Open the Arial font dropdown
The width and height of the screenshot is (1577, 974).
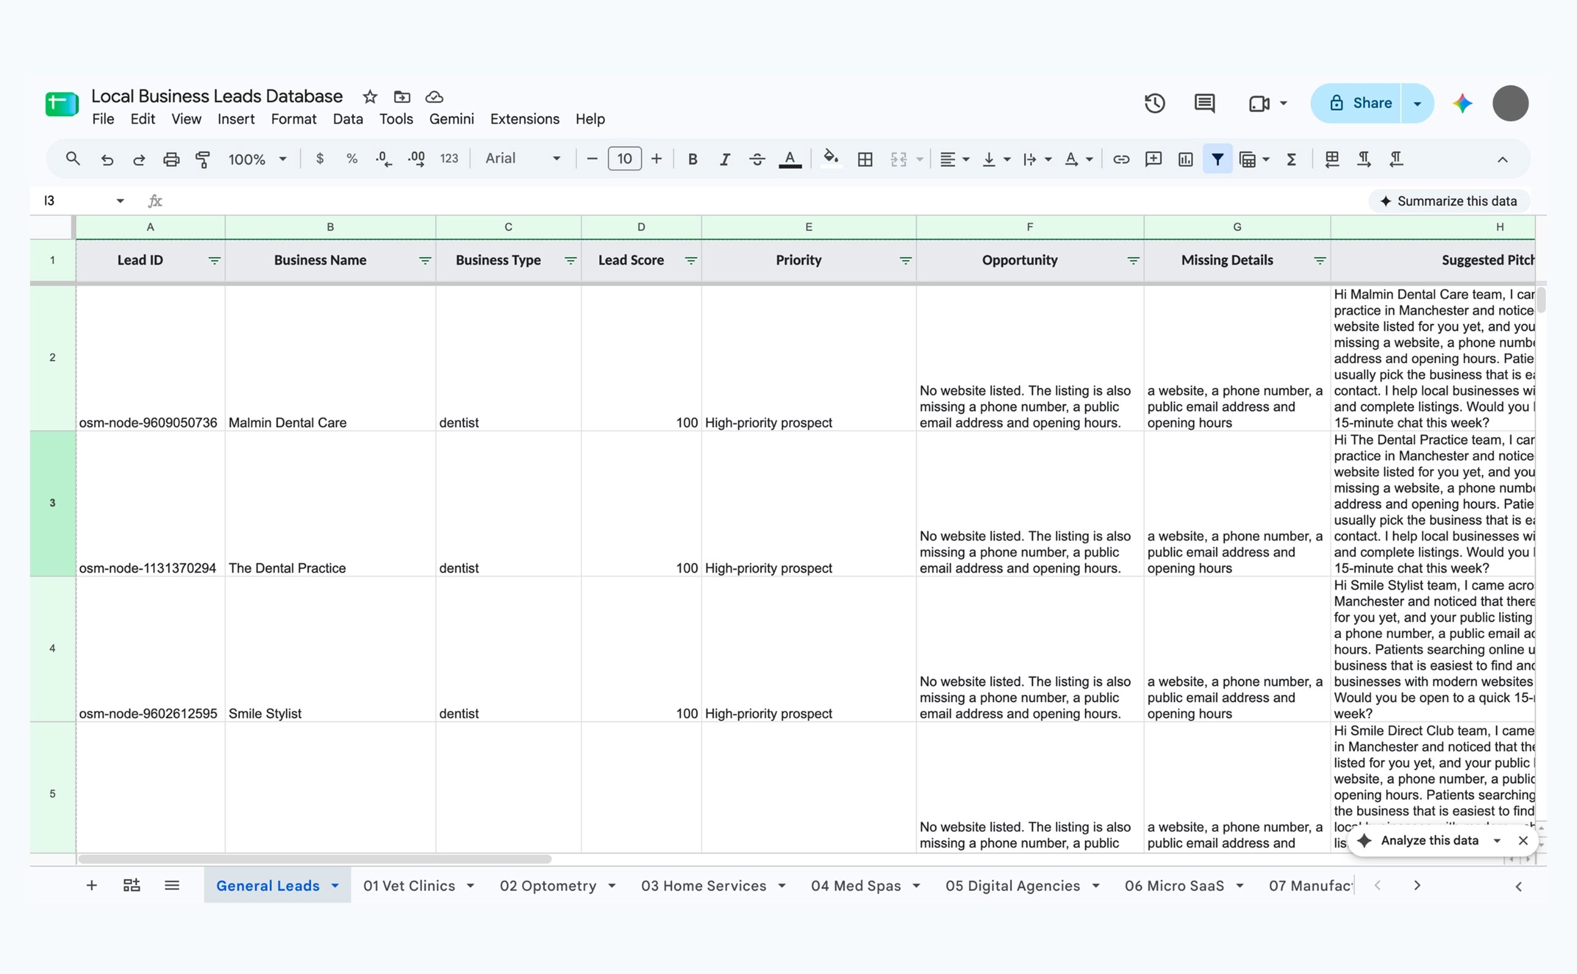[x=522, y=159]
